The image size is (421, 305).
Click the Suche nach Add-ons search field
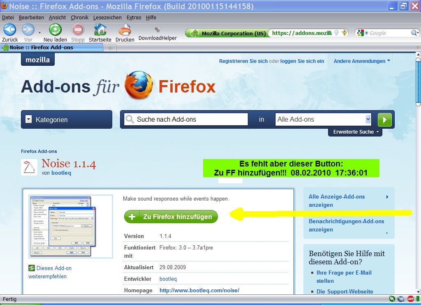[x=186, y=119]
